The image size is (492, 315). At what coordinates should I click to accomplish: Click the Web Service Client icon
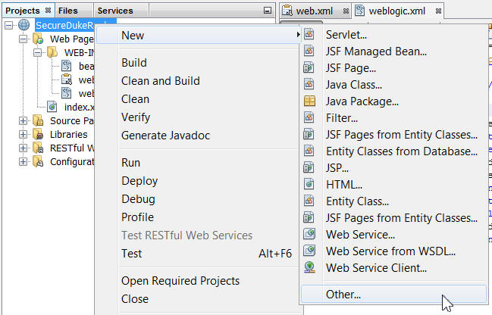pos(309,268)
